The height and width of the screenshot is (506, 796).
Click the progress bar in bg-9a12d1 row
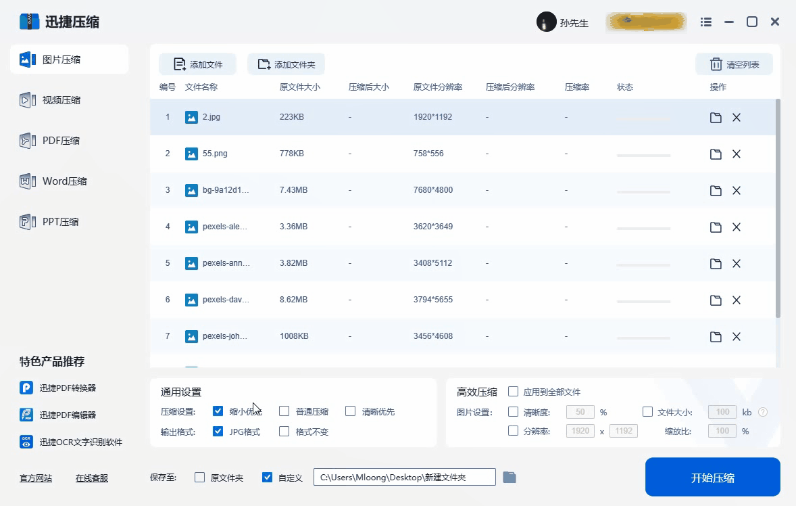pyautogui.click(x=643, y=191)
